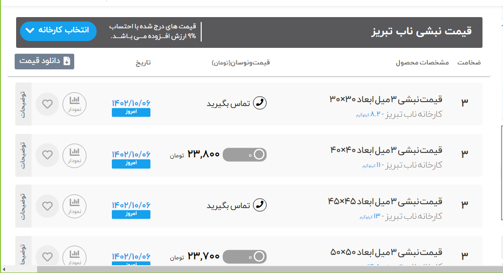
Task: Click the ضخامت column header
Action: [468, 63]
